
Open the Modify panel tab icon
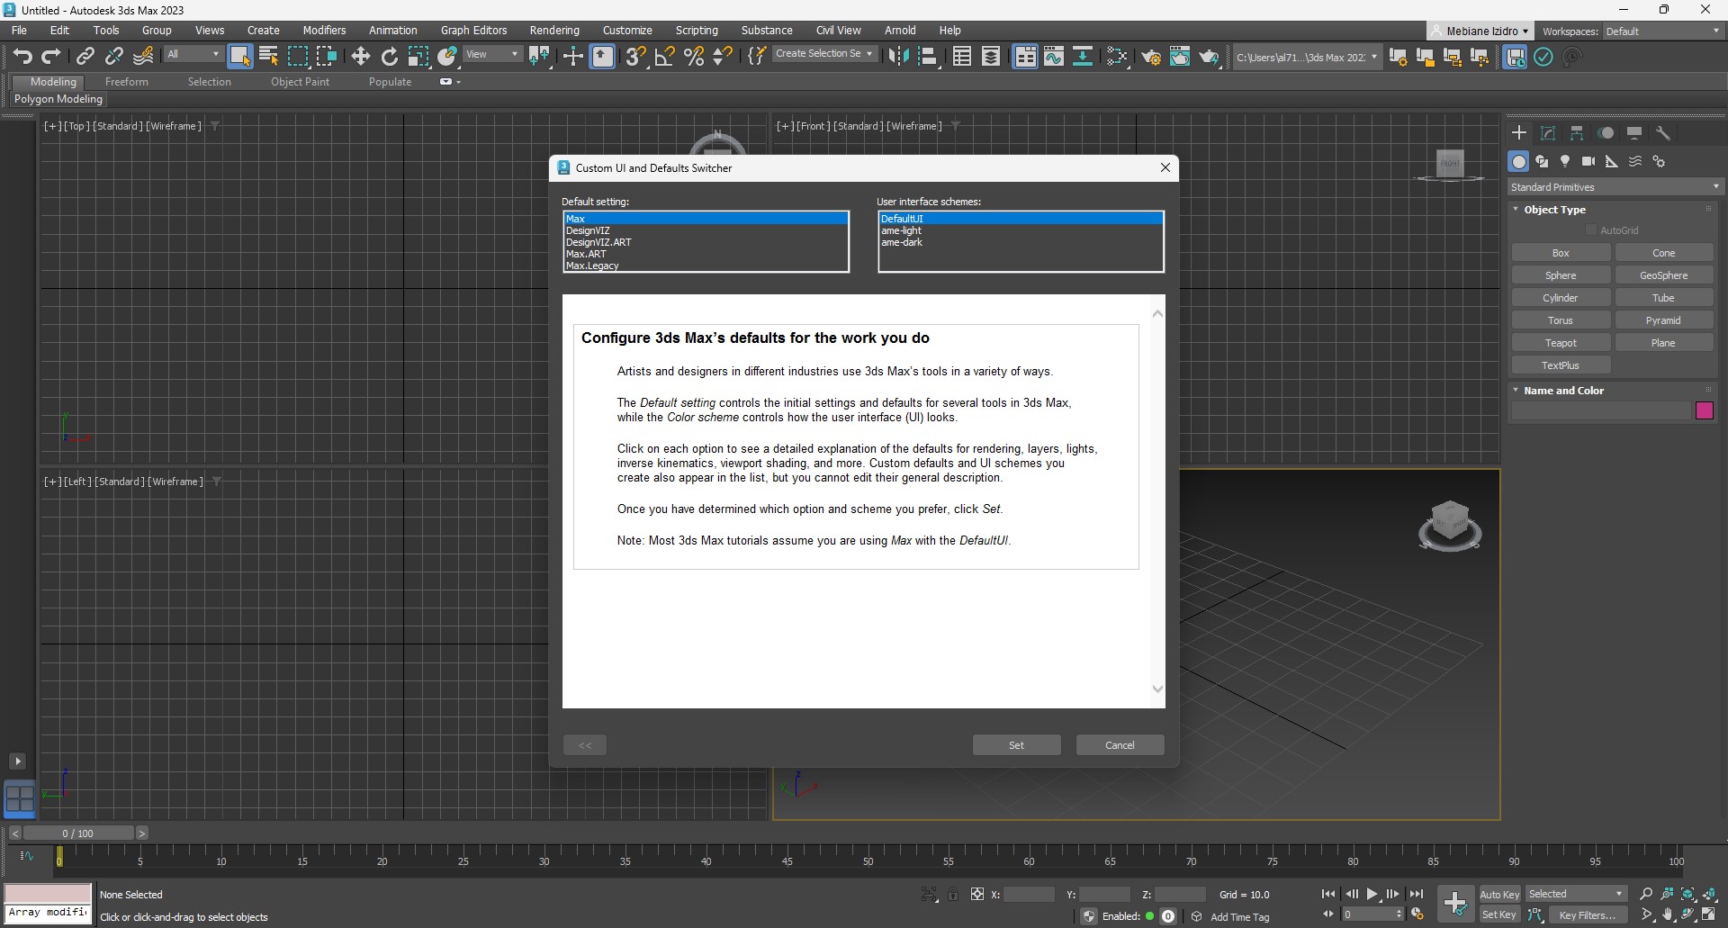pyautogui.click(x=1548, y=133)
